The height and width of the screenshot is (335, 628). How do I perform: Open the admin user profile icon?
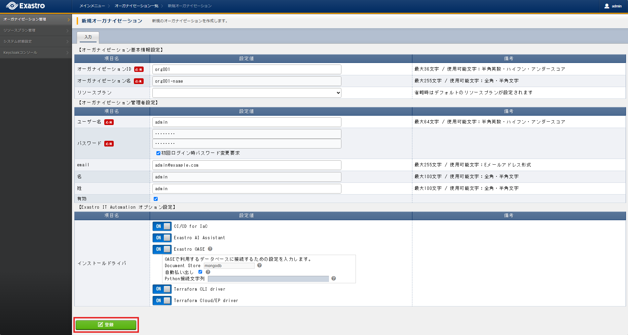tap(606, 6)
